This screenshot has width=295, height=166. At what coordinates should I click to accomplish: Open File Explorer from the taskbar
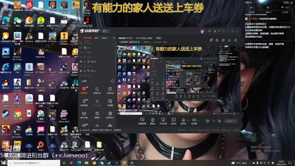pos(87,163)
